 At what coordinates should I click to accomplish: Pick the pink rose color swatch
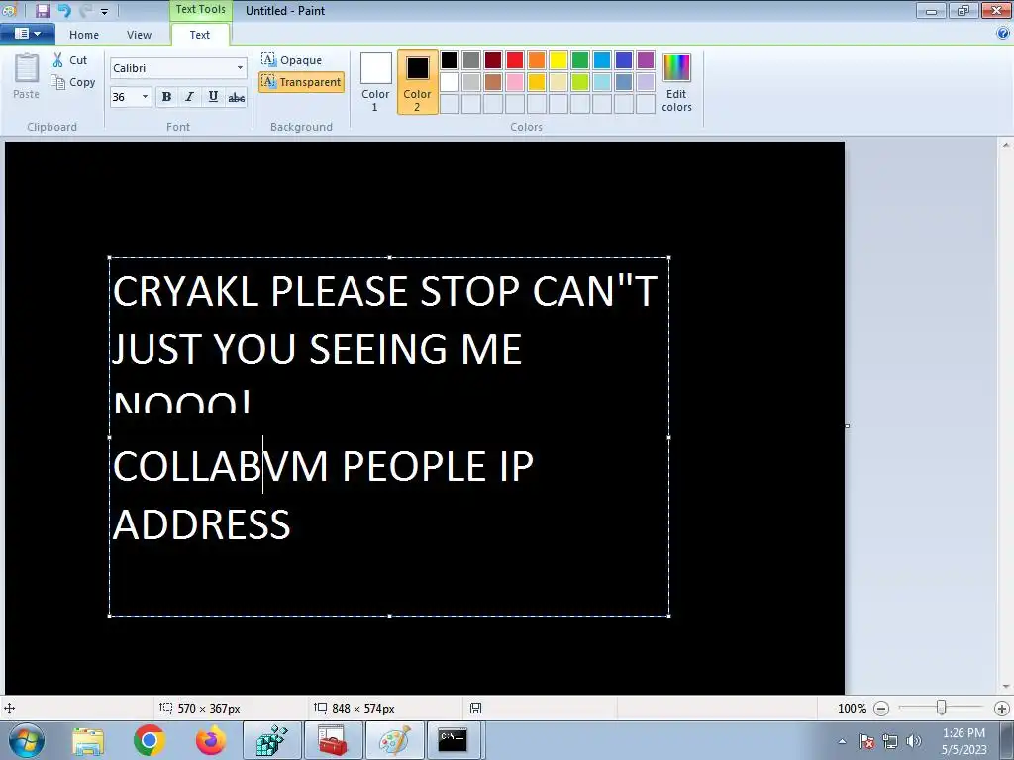(515, 82)
